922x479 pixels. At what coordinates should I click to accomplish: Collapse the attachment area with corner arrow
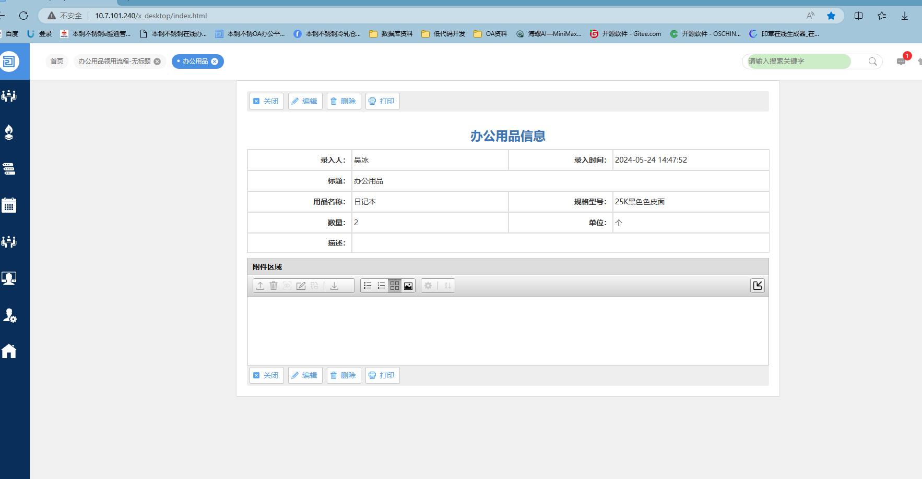(x=757, y=285)
